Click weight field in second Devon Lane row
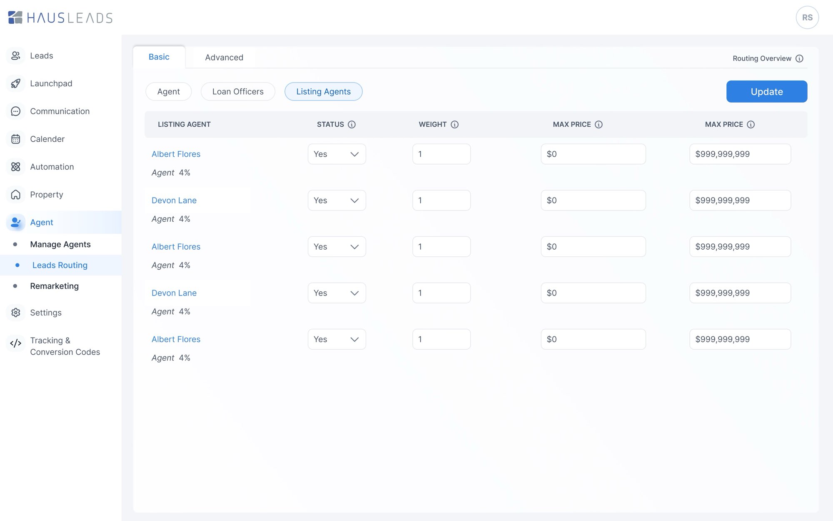Image resolution: width=833 pixels, height=521 pixels. click(441, 293)
